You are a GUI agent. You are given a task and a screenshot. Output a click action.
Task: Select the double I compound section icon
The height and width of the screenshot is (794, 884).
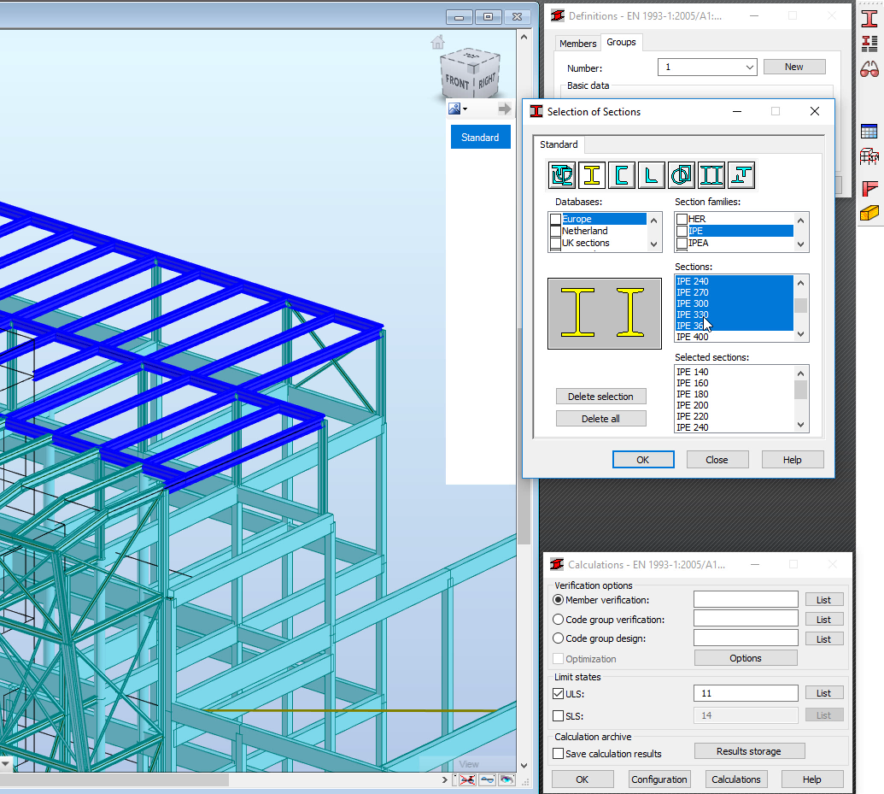tap(711, 175)
